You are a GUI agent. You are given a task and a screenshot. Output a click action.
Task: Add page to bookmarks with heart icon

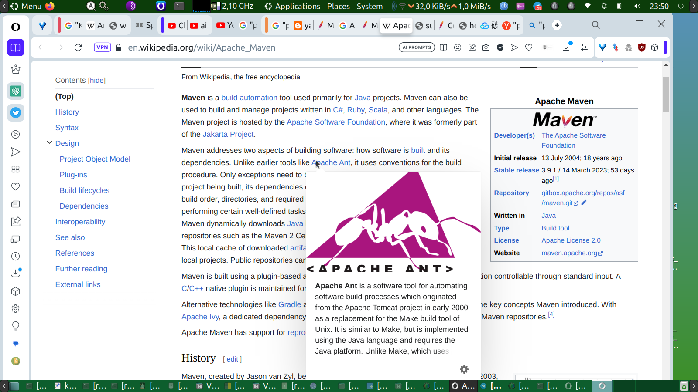tap(529, 47)
